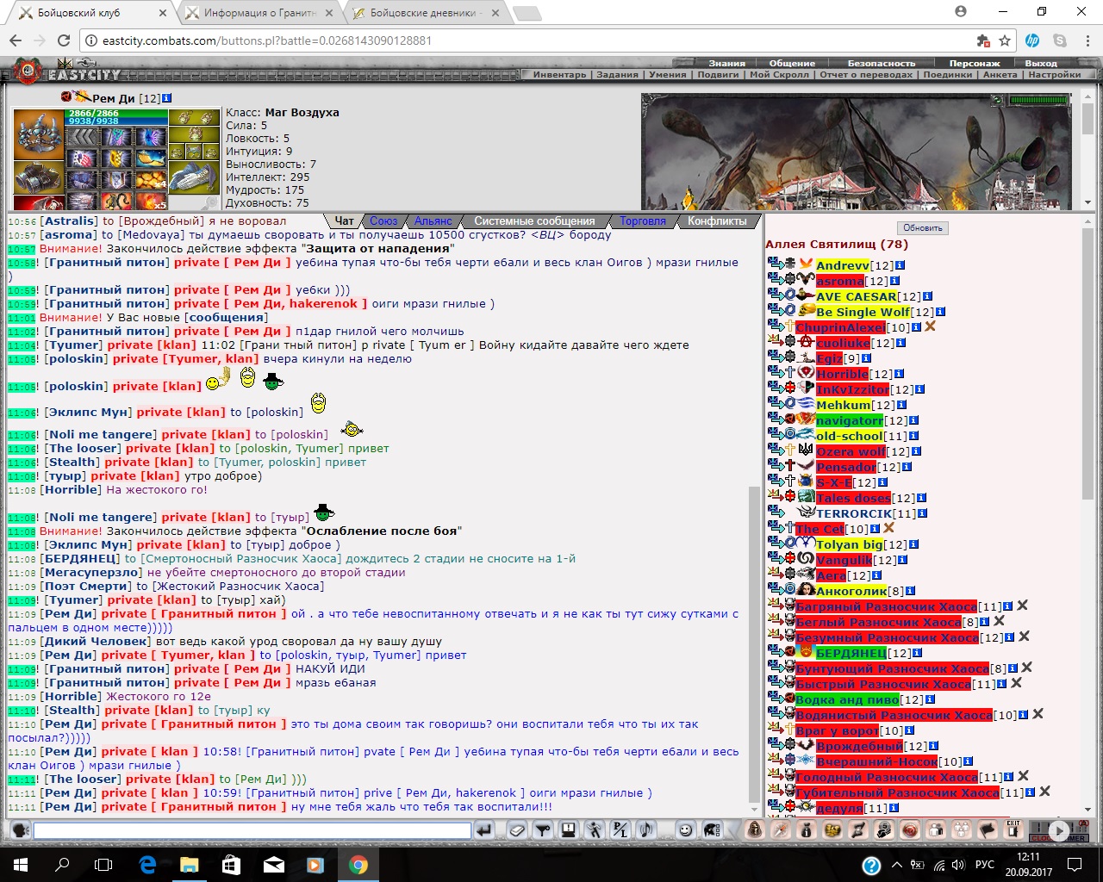Switch to the Чат tab
This screenshot has height=882, width=1103.
tap(345, 221)
